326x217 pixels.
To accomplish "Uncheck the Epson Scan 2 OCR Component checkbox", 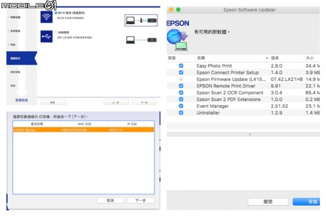I will 181,92.
